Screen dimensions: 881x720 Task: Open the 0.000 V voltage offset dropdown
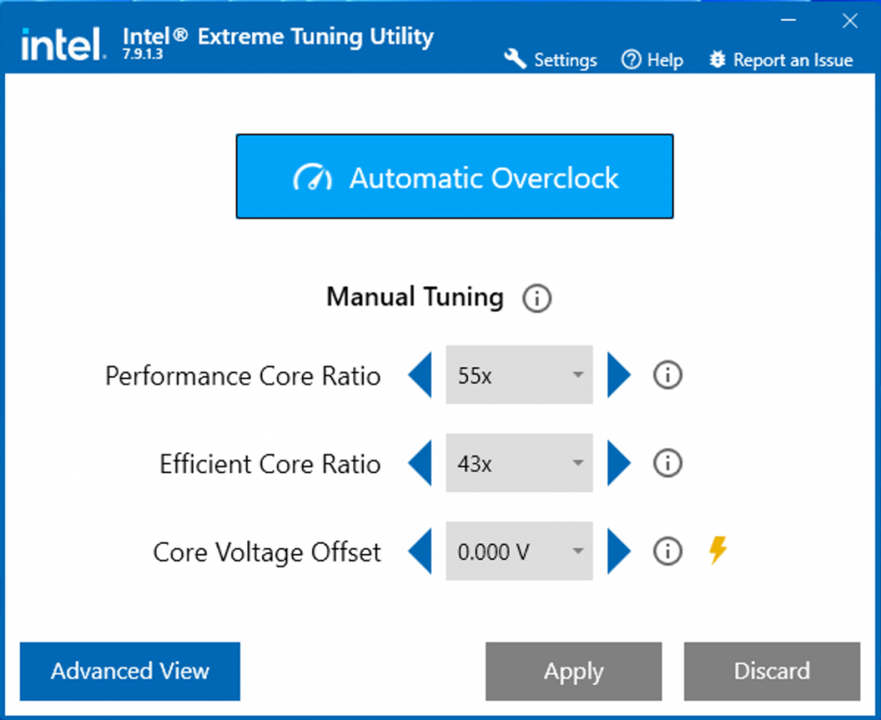[519, 551]
